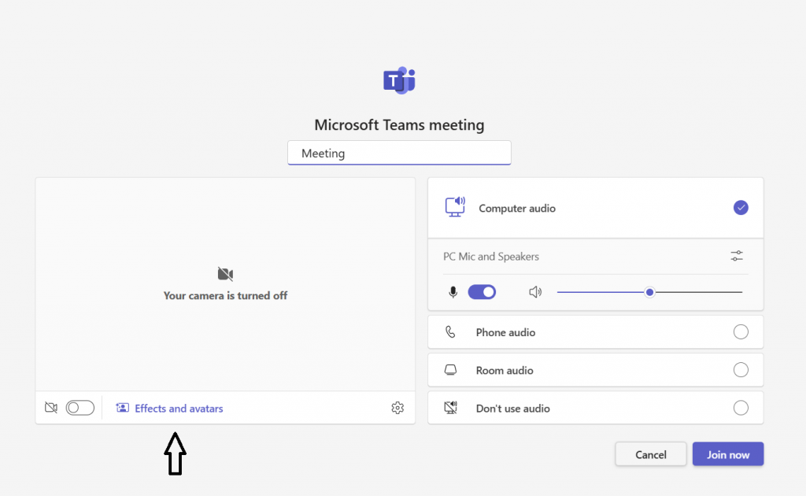Mute microphone using the toggle switch

[x=482, y=292]
